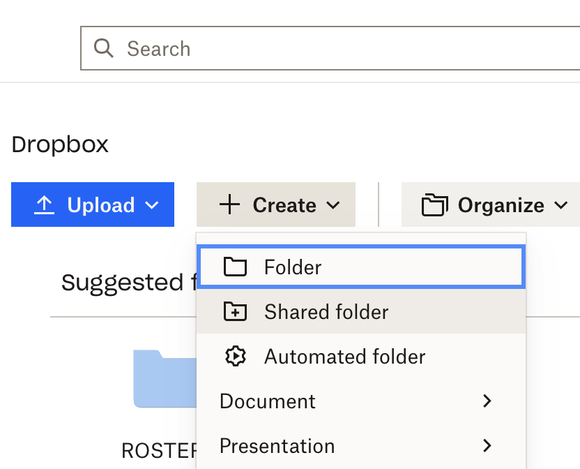Focus the Search input field
The width and height of the screenshot is (580, 469).
335,48
